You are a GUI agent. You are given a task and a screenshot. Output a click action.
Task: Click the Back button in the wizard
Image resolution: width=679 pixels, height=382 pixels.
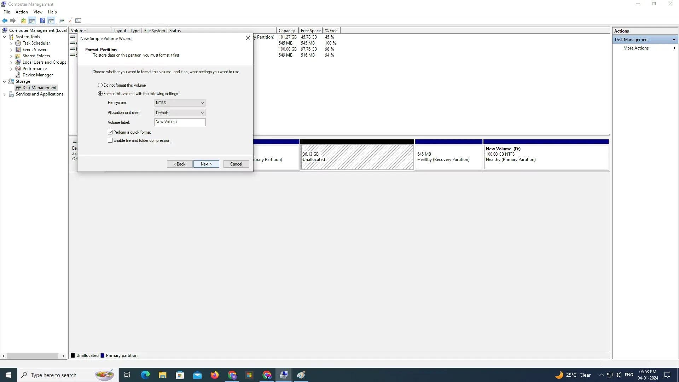coord(180,164)
